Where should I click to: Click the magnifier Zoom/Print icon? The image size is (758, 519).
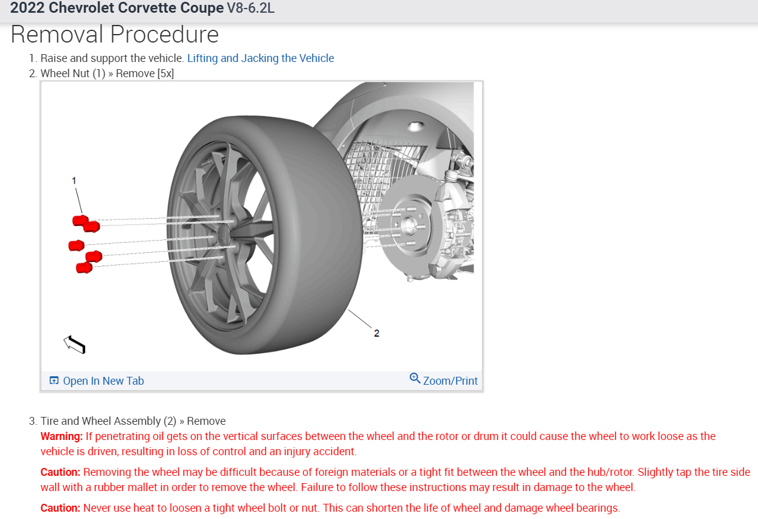415,378
